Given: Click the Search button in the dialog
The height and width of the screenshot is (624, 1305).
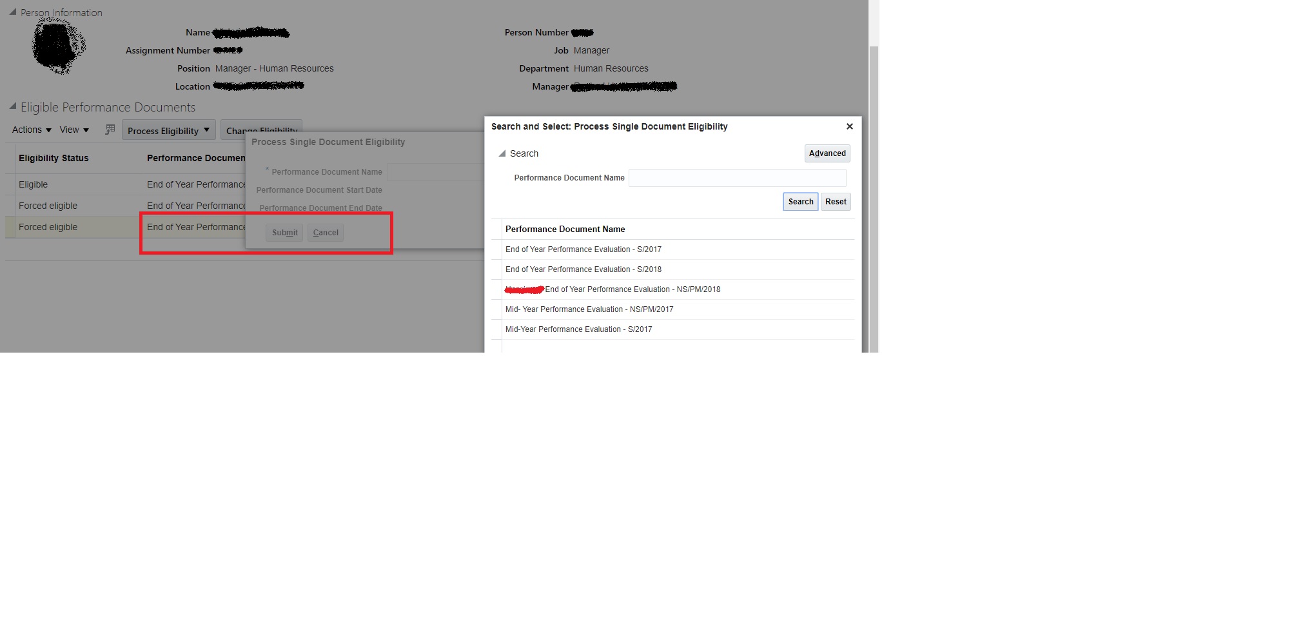Looking at the screenshot, I should (800, 201).
